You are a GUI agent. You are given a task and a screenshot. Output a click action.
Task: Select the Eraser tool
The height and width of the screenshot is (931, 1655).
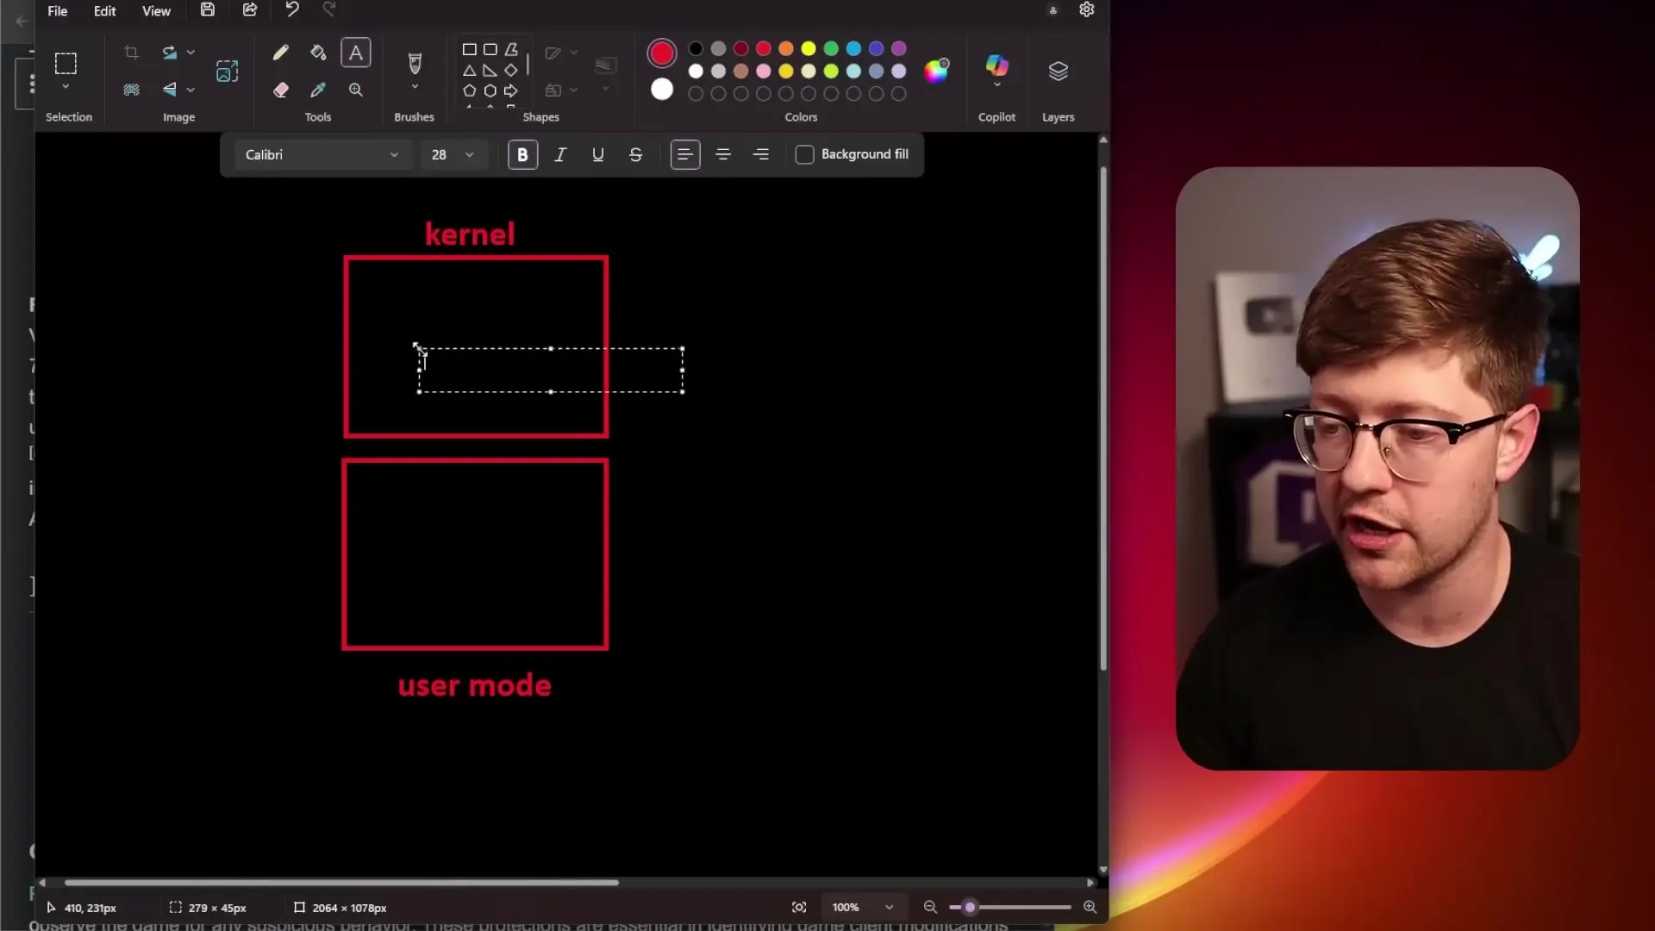pos(280,90)
